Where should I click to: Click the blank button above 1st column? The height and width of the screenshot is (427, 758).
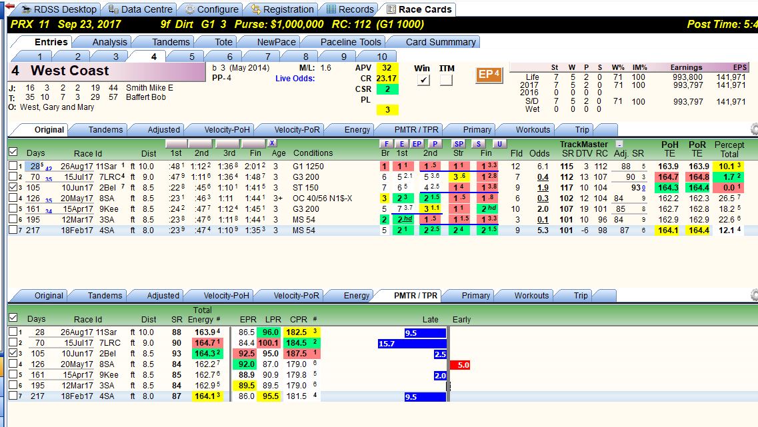coord(176,143)
